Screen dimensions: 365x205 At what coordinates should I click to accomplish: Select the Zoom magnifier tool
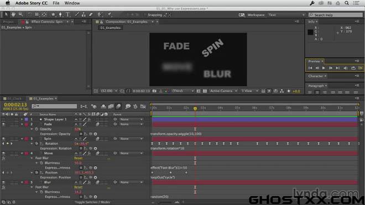click(20, 14)
